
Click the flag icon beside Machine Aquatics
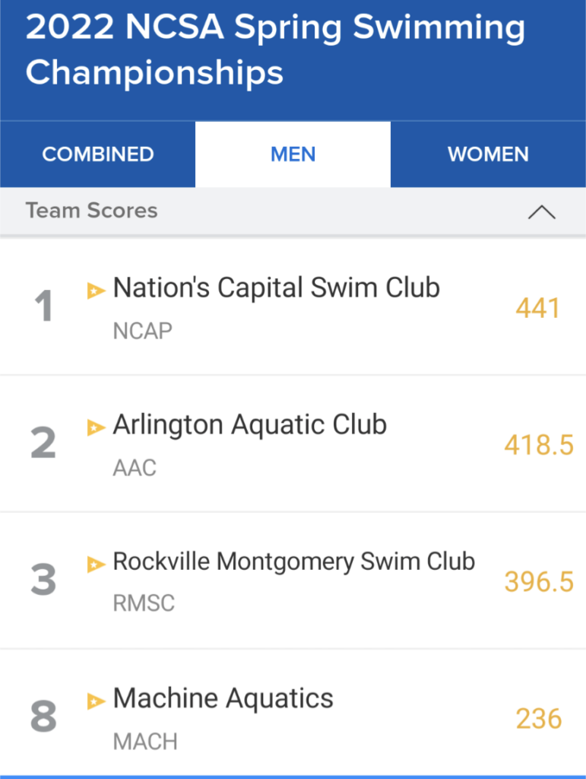tap(96, 701)
